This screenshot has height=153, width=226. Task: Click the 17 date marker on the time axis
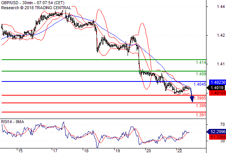55,151
